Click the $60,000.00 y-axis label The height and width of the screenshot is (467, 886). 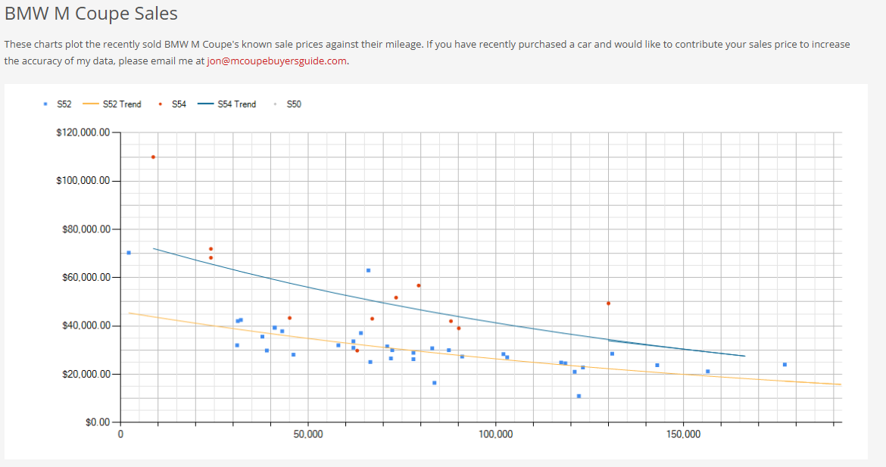coord(86,277)
